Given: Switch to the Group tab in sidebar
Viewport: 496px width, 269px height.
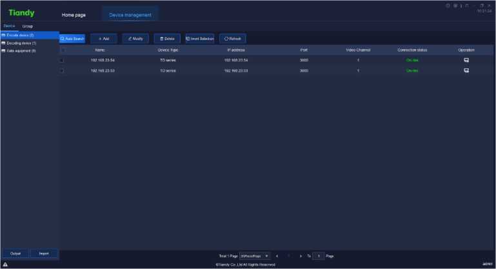Looking at the screenshot, I should click(28, 26).
